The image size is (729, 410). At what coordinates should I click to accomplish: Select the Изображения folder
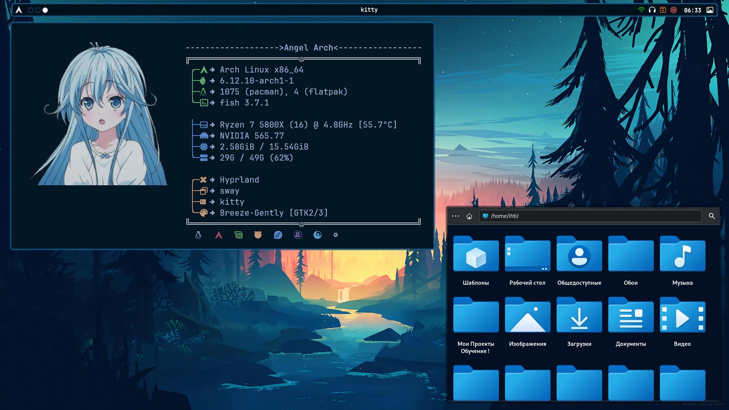527,316
